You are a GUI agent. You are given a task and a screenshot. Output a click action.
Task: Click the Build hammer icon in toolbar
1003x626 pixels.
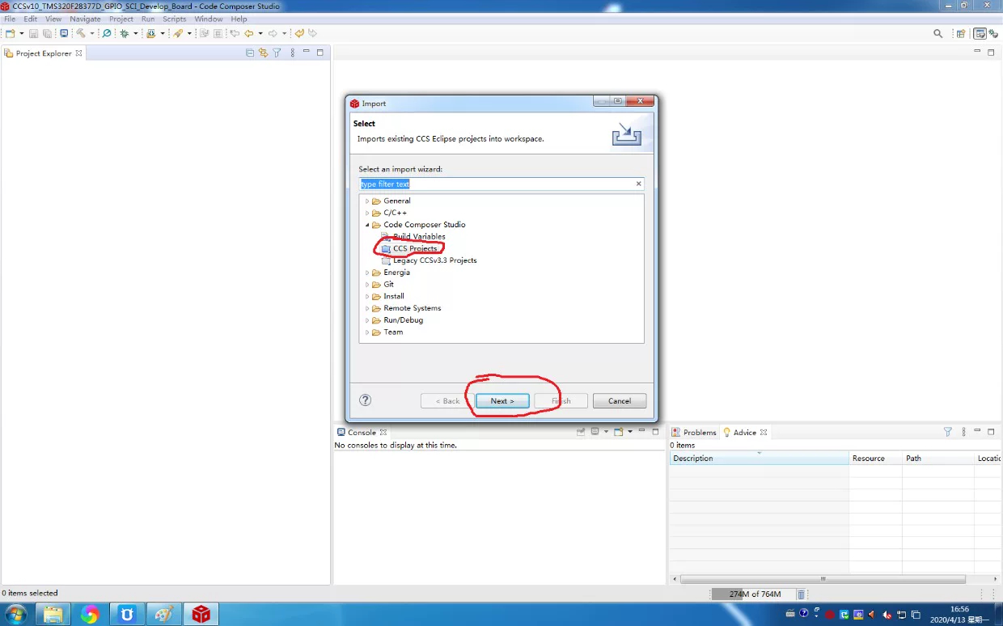point(81,33)
